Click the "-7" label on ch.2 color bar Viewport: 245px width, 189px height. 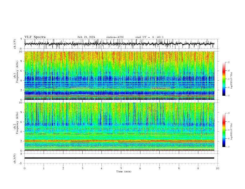coord(228,147)
